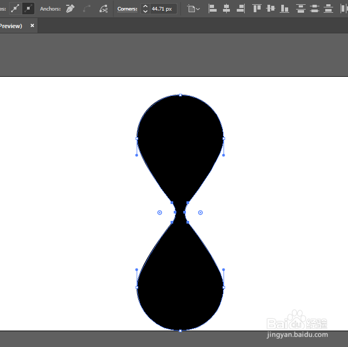Image resolution: width=348 pixels, height=347 pixels.
Task: Switch to the document tab ending in Preview)
Action: pyautogui.click(x=11, y=26)
